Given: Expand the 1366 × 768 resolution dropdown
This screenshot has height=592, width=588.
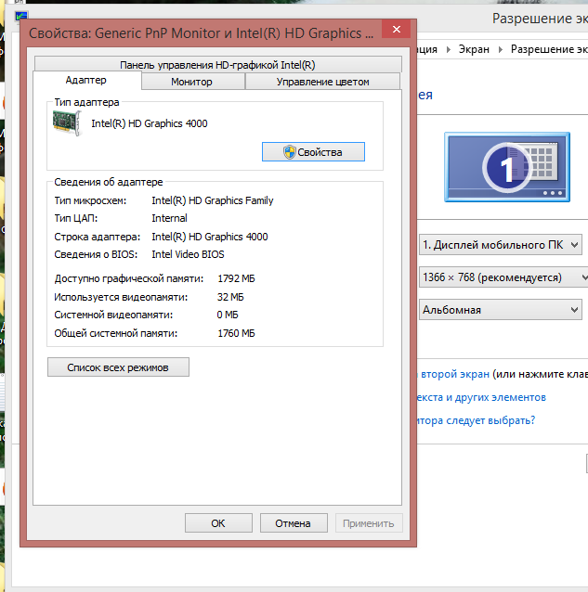Looking at the screenshot, I should 503,277.
